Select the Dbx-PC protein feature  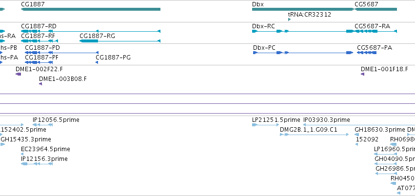(303, 53)
